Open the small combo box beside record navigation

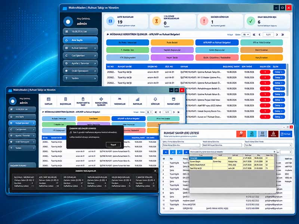point(286,152)
